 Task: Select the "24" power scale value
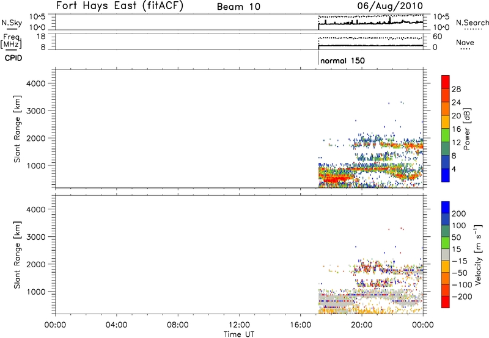coord(456,102)
